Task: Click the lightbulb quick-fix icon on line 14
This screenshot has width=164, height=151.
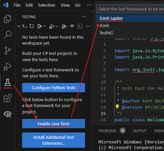Action: pos(117,107)
